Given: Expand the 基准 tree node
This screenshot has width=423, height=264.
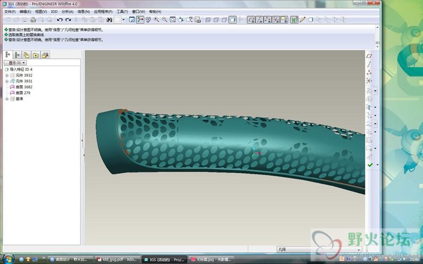Looking at the screenshot, I should tap(7, 99).
